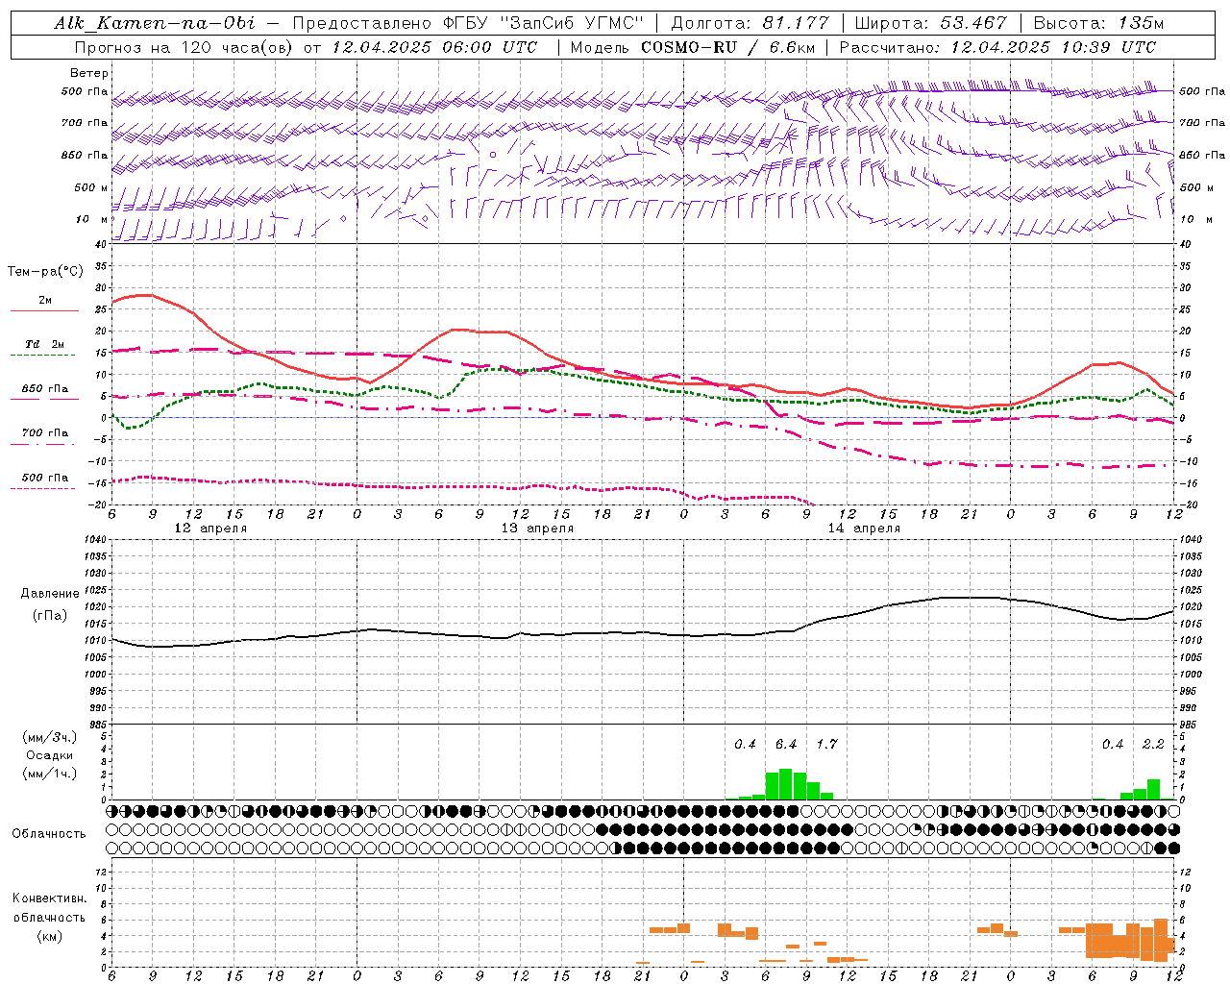Viewport: 1230px width, 984px height.
Task: Click the station title Alk_Kamen-na-Obi
Action: 155,23
